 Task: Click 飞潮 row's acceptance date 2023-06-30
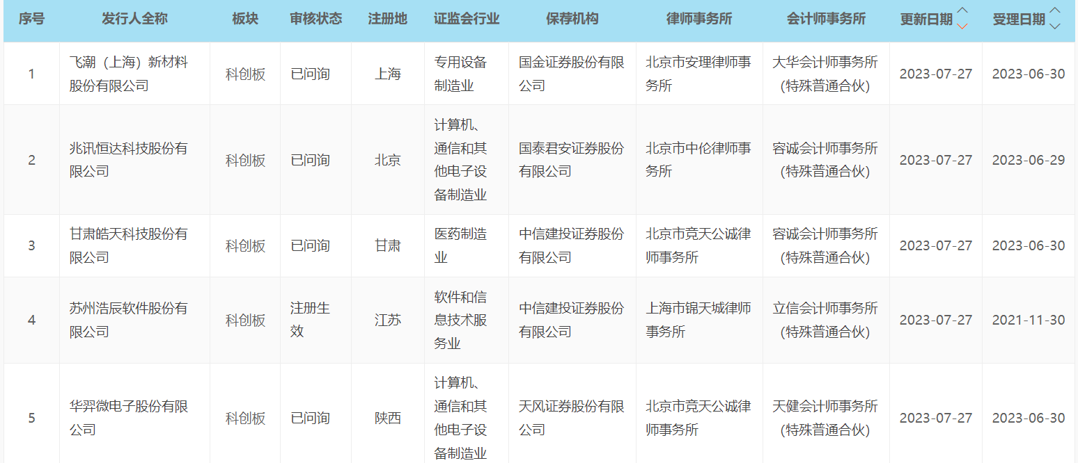[1029, 74]
